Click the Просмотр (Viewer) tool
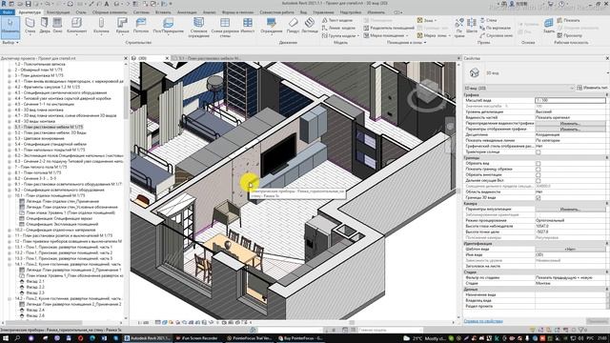 click(569, 35)
